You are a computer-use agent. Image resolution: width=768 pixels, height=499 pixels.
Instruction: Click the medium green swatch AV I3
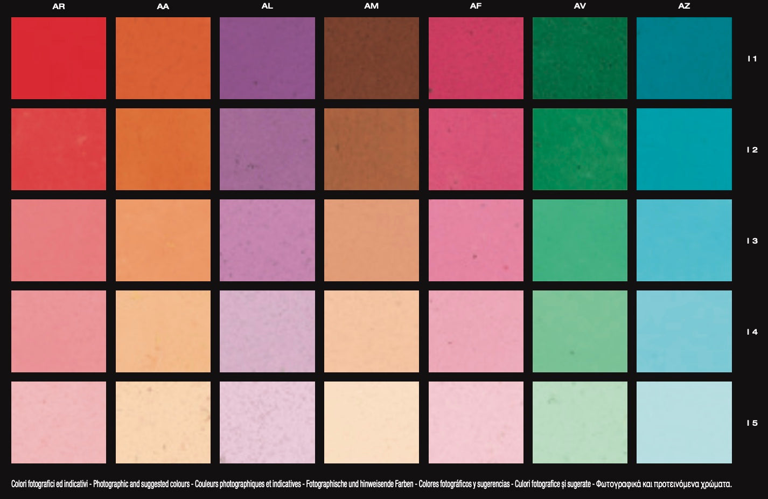[580, 240]
